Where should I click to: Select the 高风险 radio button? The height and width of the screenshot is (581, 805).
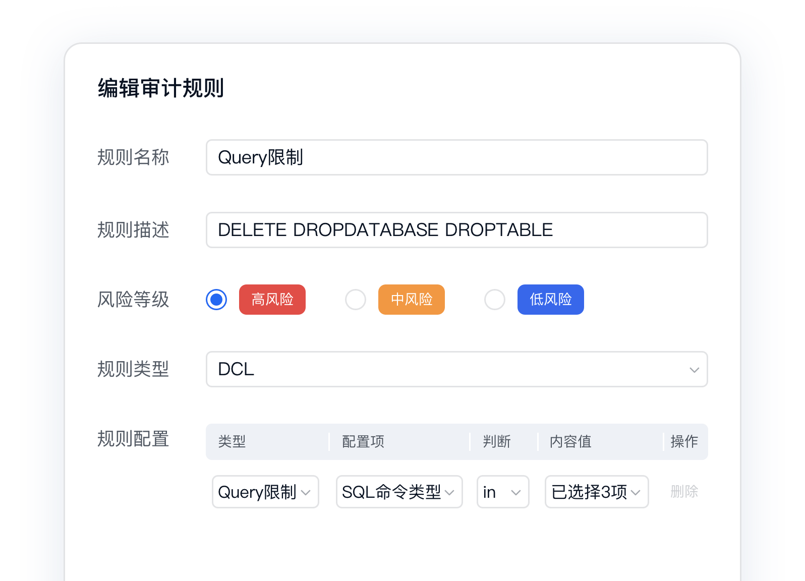click(x=216, y=300)
